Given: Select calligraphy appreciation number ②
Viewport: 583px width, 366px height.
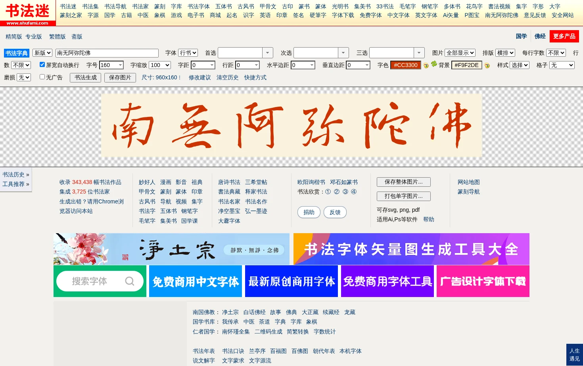Looking at the screenshot, I should pyautogui.click(x=337, y=192).
